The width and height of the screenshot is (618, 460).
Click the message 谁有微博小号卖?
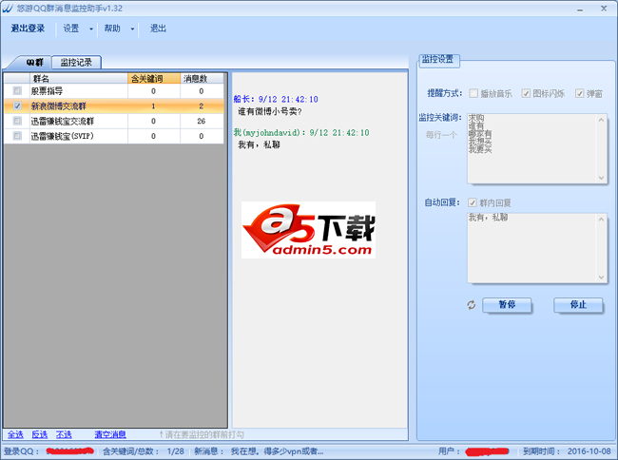tap(270, 111)
